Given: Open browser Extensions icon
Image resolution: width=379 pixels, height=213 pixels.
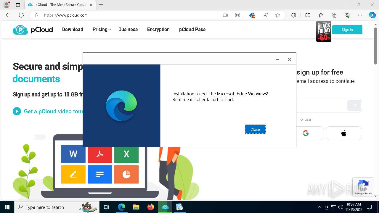Looking at the screenshot, I should click(293, 15).
